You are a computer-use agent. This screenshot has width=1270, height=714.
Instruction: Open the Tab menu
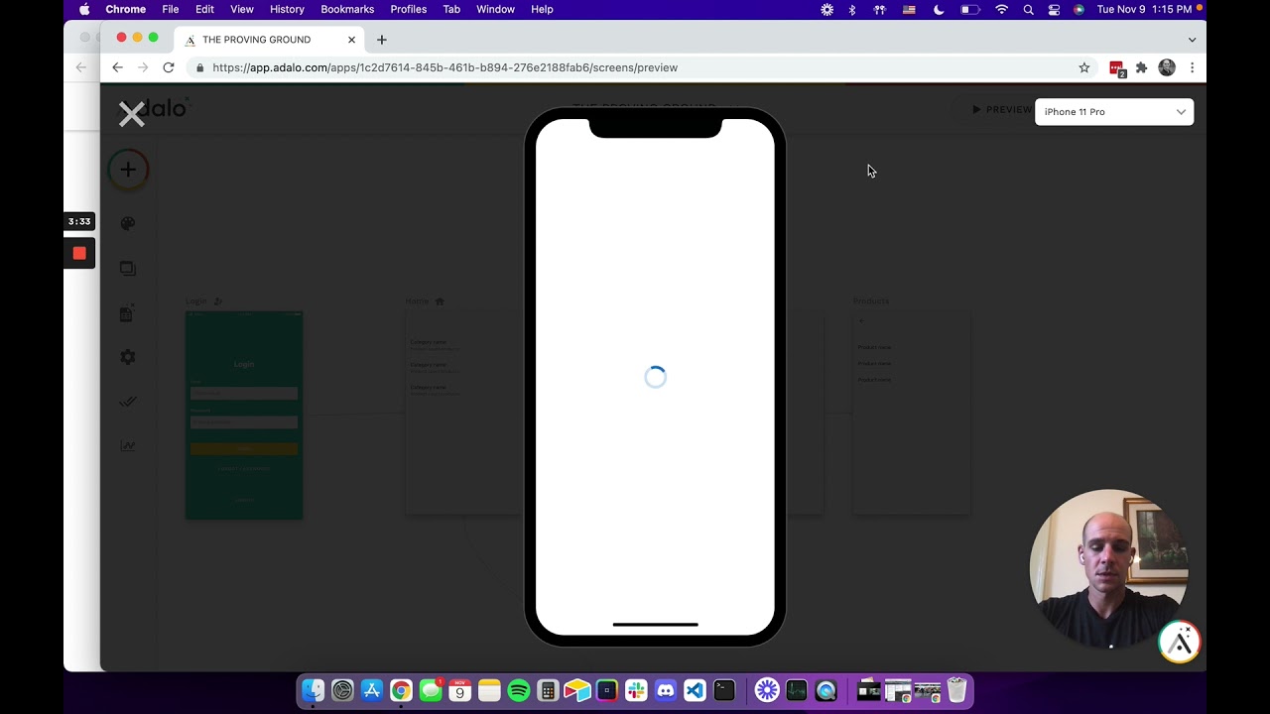(x=451, y=9)
